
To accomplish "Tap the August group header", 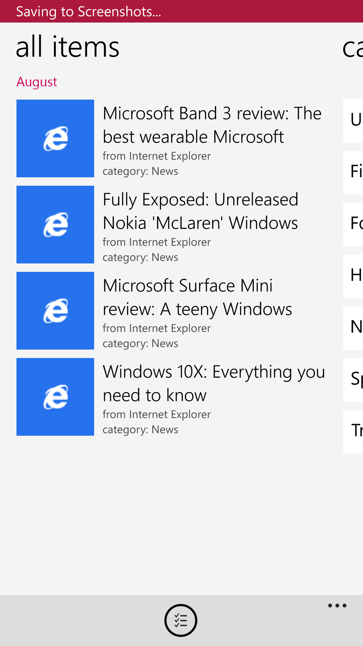I will pyautogui.click(x=37, y=82).
